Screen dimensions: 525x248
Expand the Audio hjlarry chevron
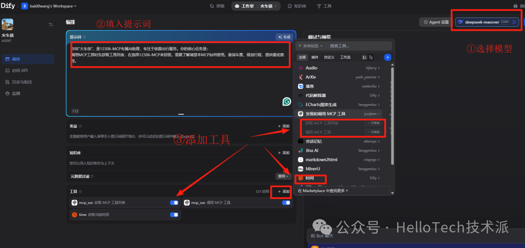coord(379,68)
